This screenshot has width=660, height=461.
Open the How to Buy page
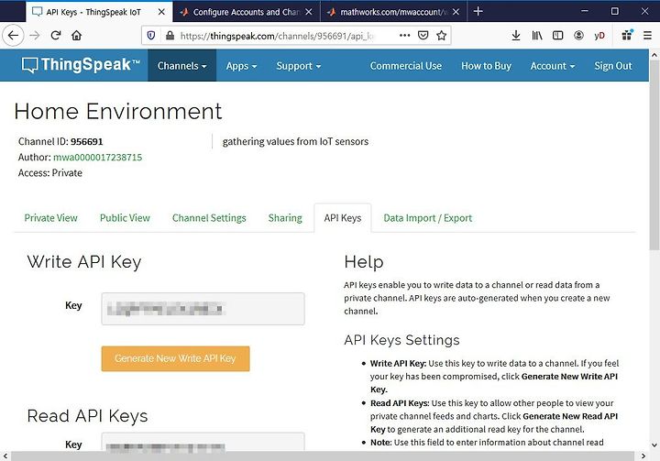(x=486, y=66)
